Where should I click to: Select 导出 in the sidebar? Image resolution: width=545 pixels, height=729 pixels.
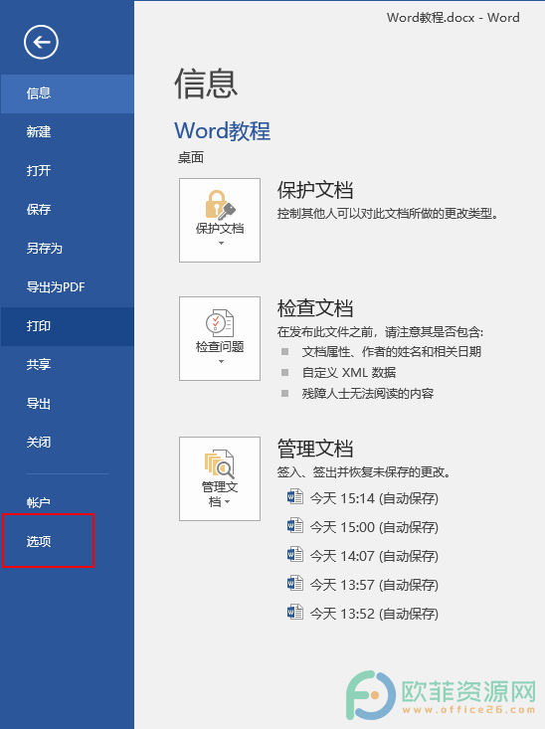tap(68, 404)
